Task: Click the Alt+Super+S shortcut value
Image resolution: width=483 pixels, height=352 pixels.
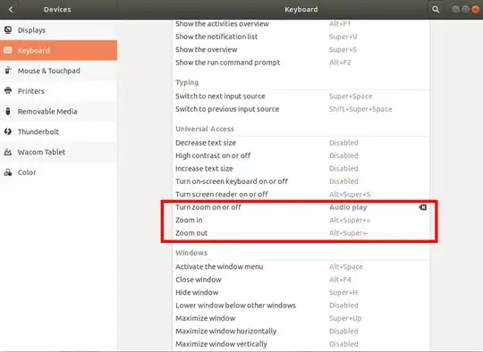Action: pyautogui.click(x=350, y=195)
